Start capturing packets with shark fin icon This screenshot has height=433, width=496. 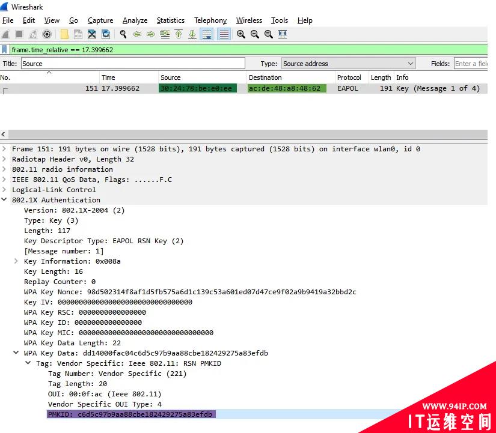click(x=5, y=34)
